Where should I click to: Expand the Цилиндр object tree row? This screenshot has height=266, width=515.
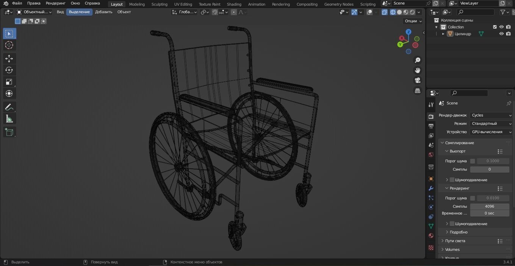click(443, 34)
